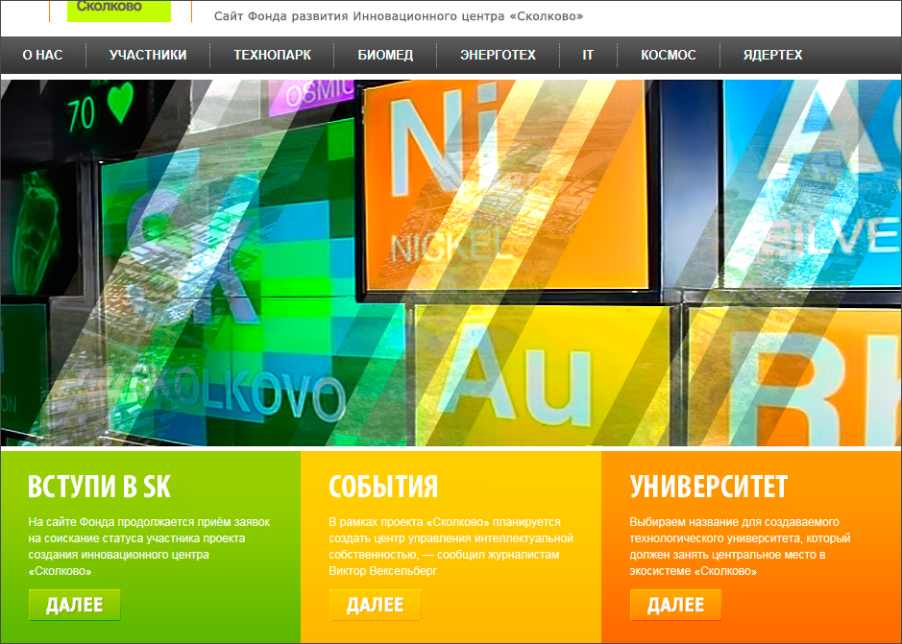Viewport: 902px width, 644px height.
Task: Click text about 'приём заявок на соискание статуса'
Action: 149,547
